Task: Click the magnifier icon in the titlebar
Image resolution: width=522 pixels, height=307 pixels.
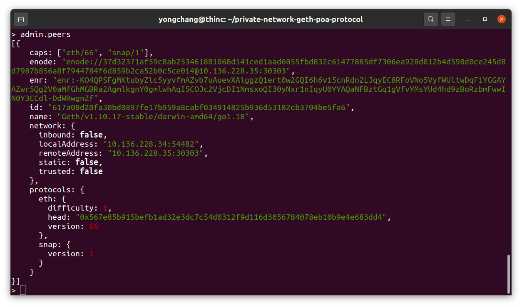Action: (431, 19)
